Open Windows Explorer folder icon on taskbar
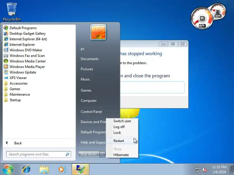This screenshot has width=234, height=175. pos(44,169)
